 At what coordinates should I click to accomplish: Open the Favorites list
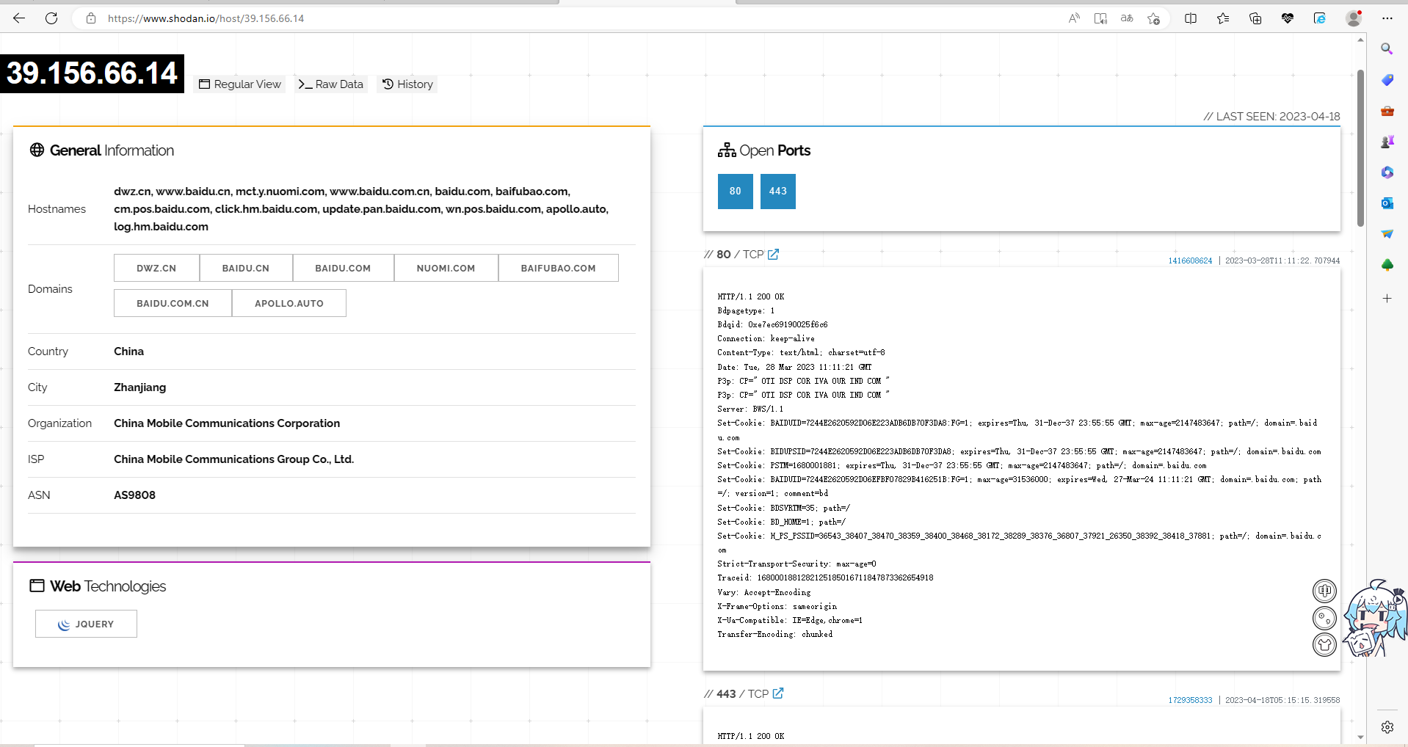point(1223,18)
